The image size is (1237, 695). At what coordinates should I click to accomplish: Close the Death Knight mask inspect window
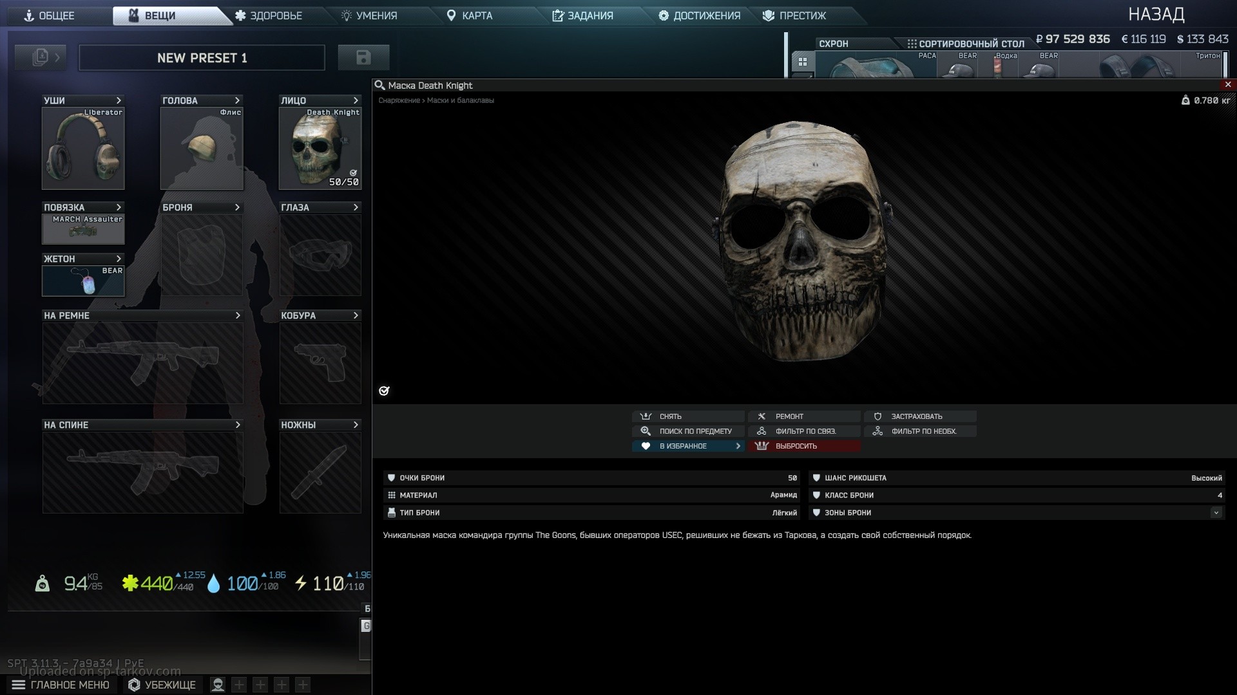pos(1228,84)
